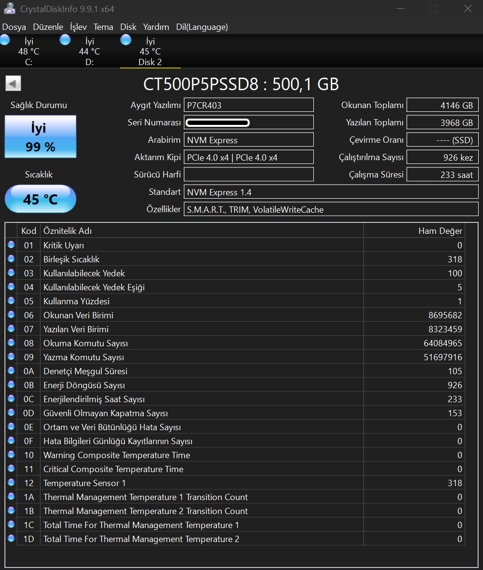The image size is (483, 570).
Task: Open the İşlev menu
Action: [78, 27]
